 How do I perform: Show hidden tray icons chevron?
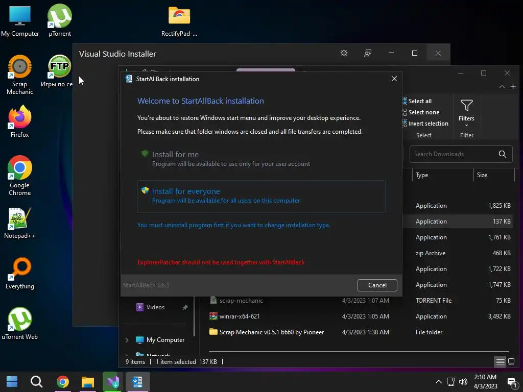439,382
